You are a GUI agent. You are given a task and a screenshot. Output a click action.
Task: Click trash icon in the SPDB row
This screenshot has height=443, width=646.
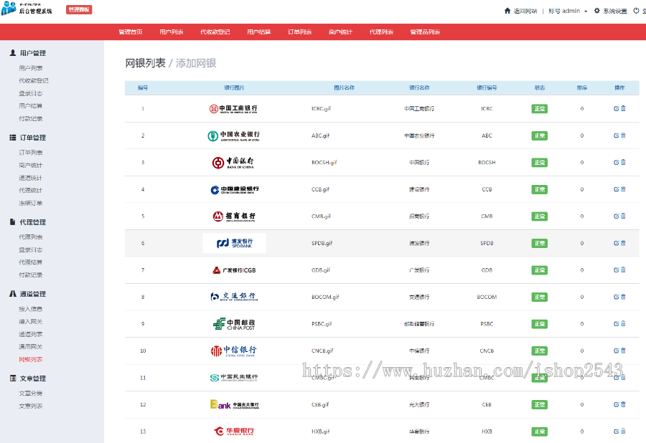(x=623, y=243)
